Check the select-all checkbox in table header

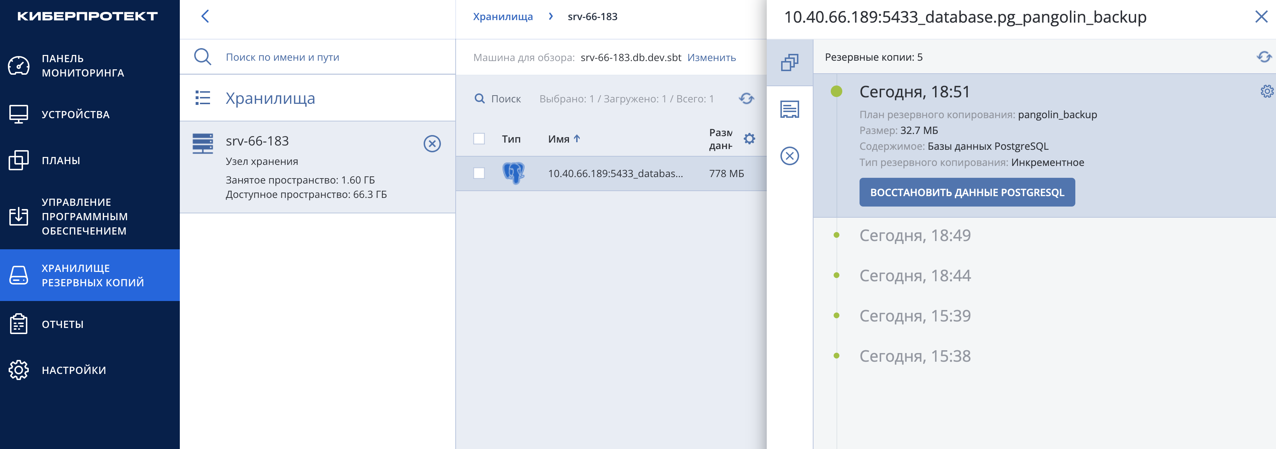(479, 139)
